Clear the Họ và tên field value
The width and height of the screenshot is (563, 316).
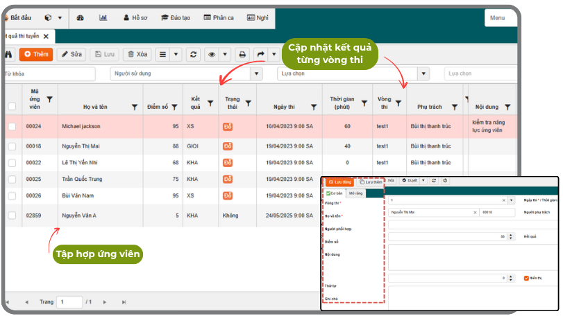pos(475,213)
